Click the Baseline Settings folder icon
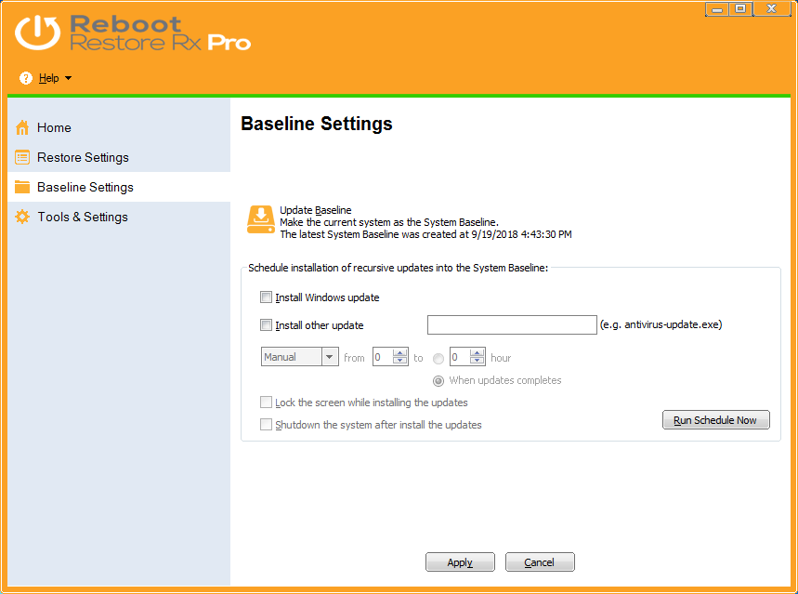The image size is (798, 594). point(22,187)
